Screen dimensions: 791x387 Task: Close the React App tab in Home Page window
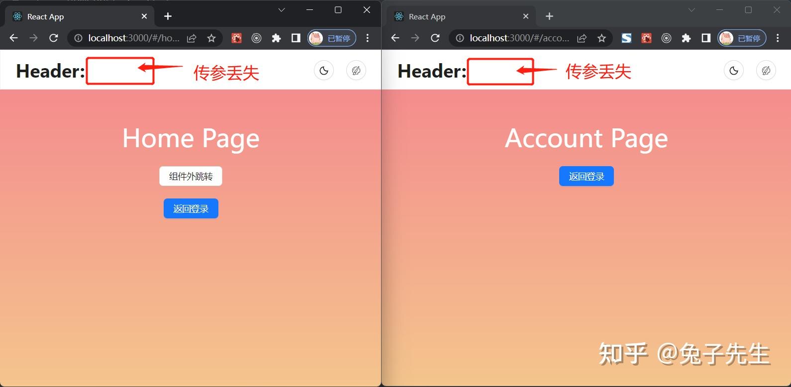144,16
